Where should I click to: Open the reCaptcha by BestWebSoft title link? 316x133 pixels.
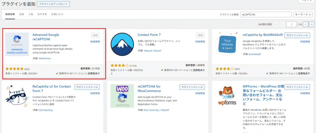[x=263, y=35]
